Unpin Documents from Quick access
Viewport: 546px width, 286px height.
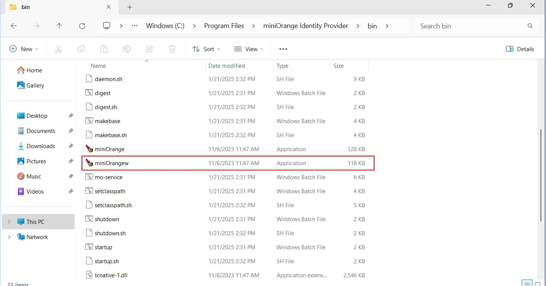[71, 131]
